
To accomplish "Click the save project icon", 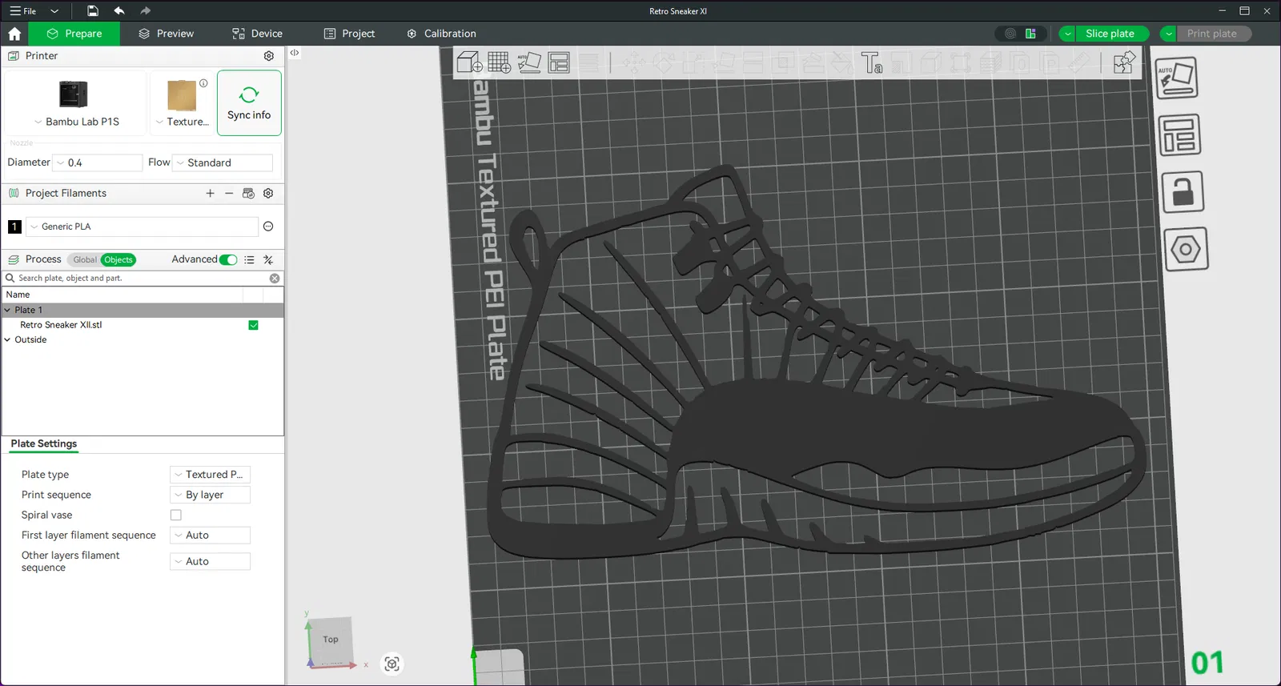I will pos(93,11).
